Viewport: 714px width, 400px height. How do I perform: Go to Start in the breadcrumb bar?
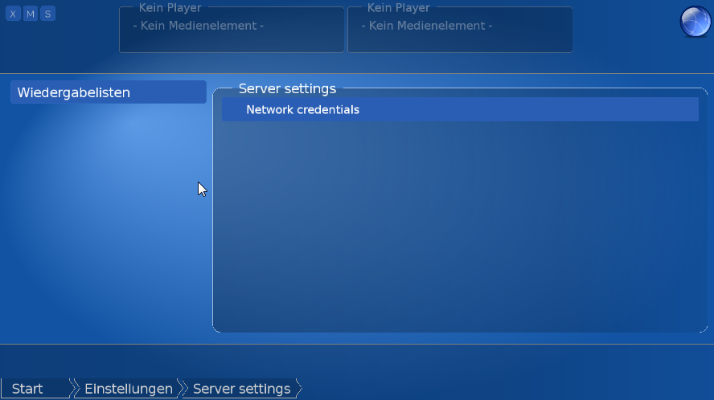36,389
